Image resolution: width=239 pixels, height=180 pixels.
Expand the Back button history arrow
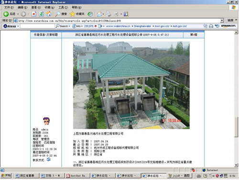[x=18, y=14]
